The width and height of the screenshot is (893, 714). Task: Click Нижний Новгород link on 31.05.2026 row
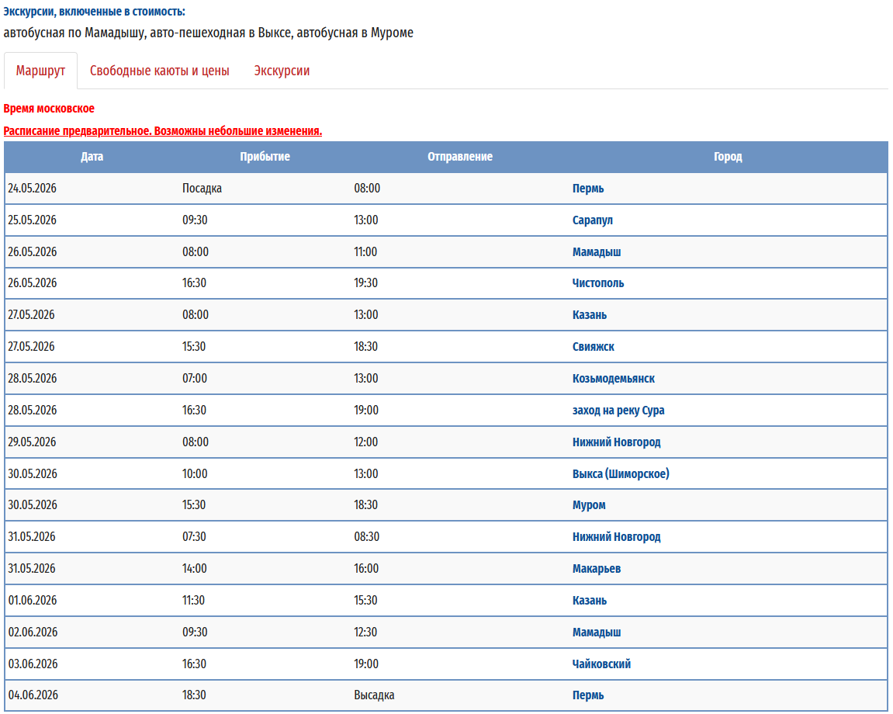pyautogui.click(x=617, y=537)
